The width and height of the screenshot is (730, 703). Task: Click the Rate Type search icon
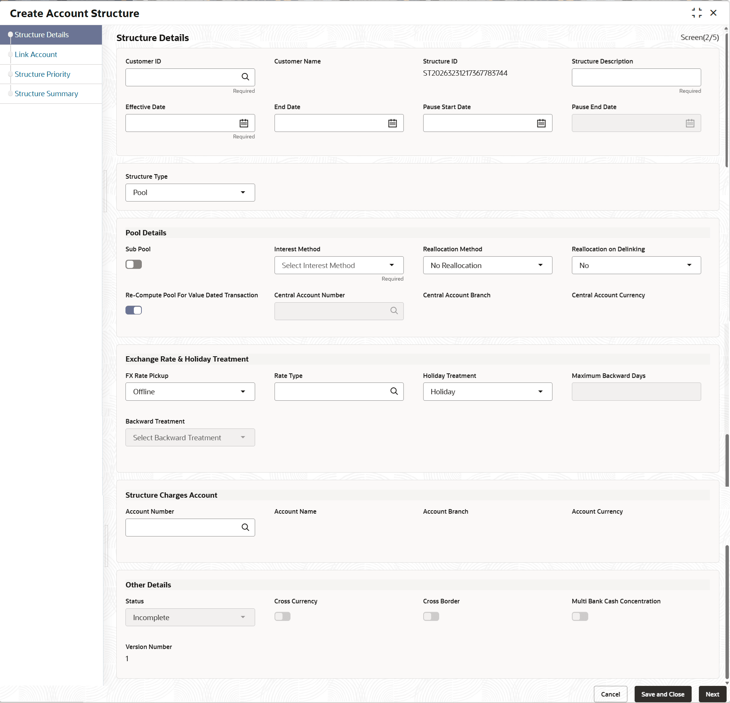(394, 391)
